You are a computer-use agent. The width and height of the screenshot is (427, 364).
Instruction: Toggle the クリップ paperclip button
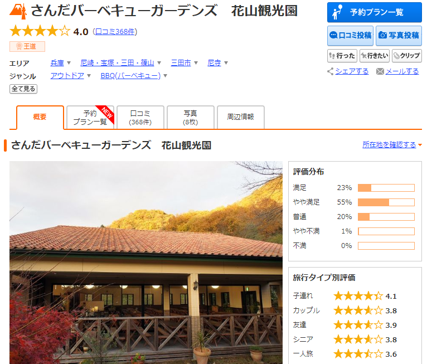click(406, 56)
